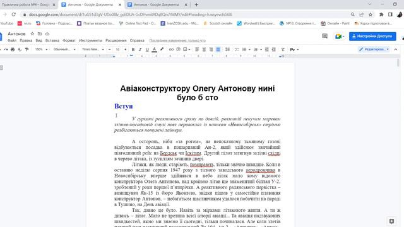The image size is (404, 227).
Task: Switch to the third browser tab Антонов
Action: pos(157,4)
